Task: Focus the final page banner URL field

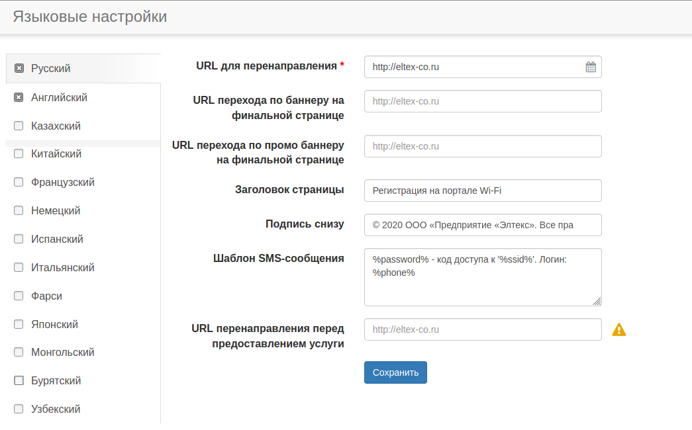Action: pyautogui.click(x=482, y=101)
